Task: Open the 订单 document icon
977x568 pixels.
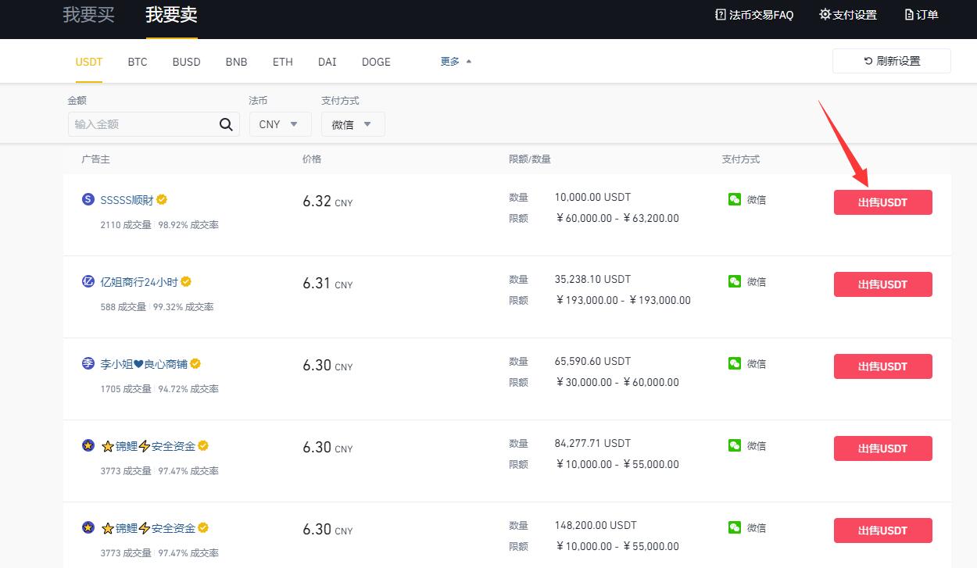Action: pyautogui.click(x=909, y=15)
